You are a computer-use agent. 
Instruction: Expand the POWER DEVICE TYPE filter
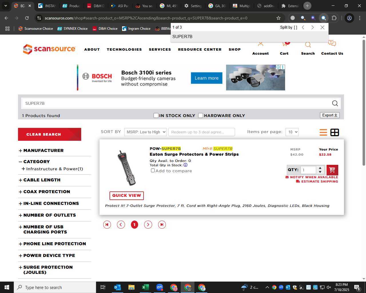47,256
